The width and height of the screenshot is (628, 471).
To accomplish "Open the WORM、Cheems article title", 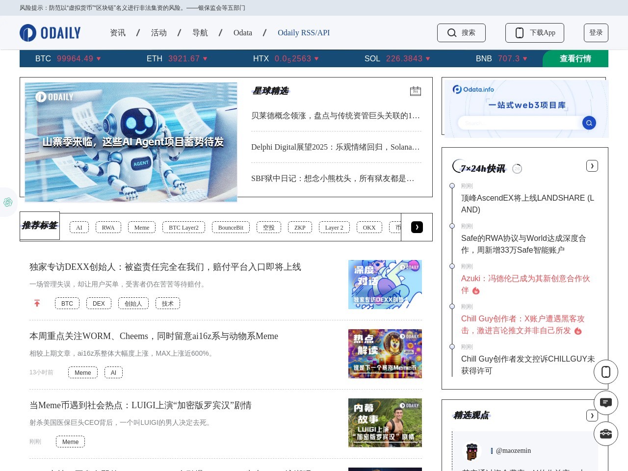I will coord(154,336).
